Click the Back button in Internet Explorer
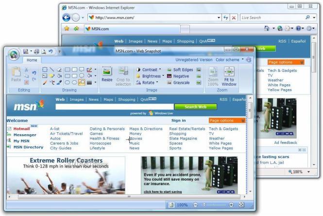Viewport: 323px width, 216px height. tap(67, 17)
